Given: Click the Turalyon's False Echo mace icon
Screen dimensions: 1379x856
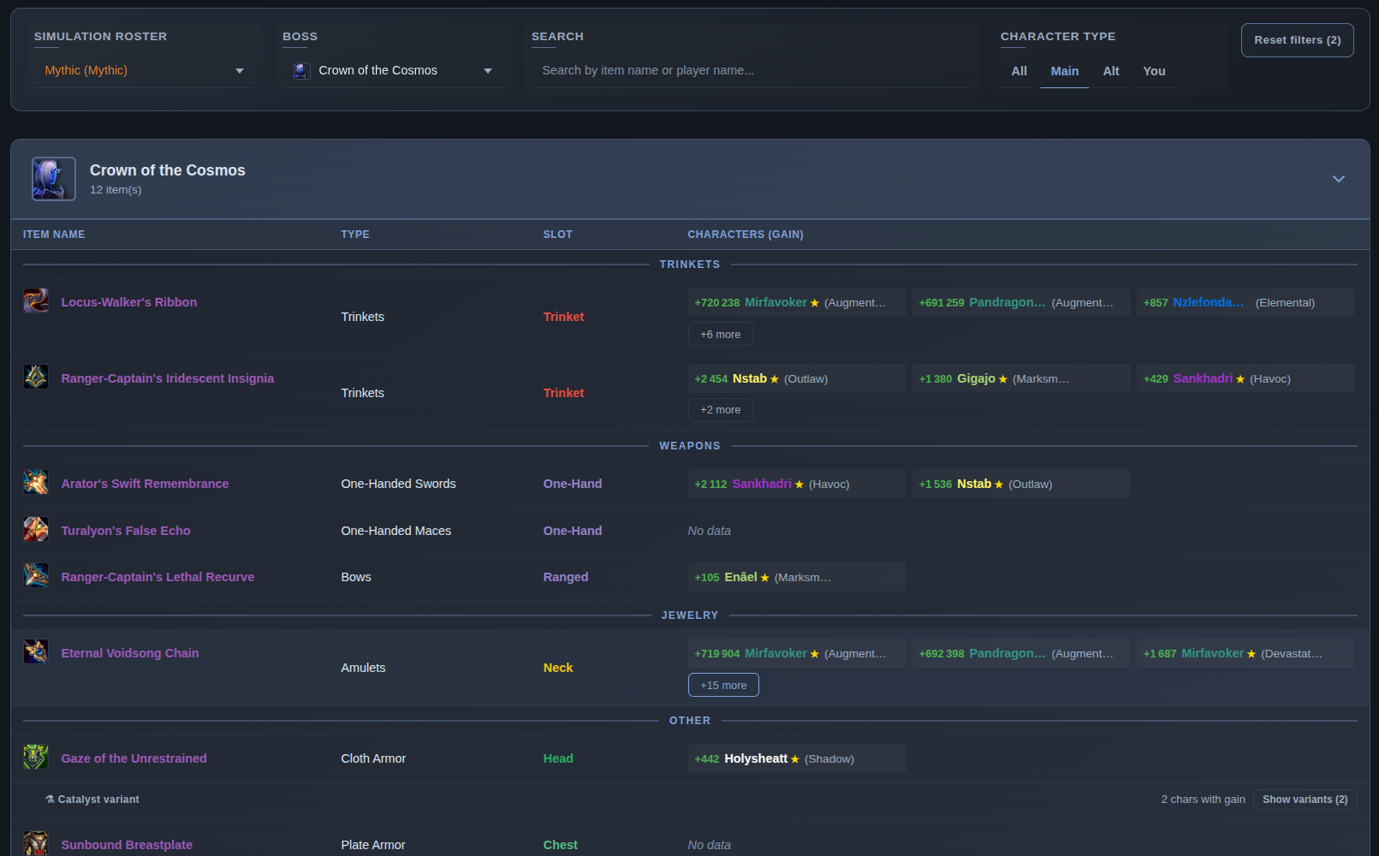Looking at the screenshot, I should coord(36,529).
